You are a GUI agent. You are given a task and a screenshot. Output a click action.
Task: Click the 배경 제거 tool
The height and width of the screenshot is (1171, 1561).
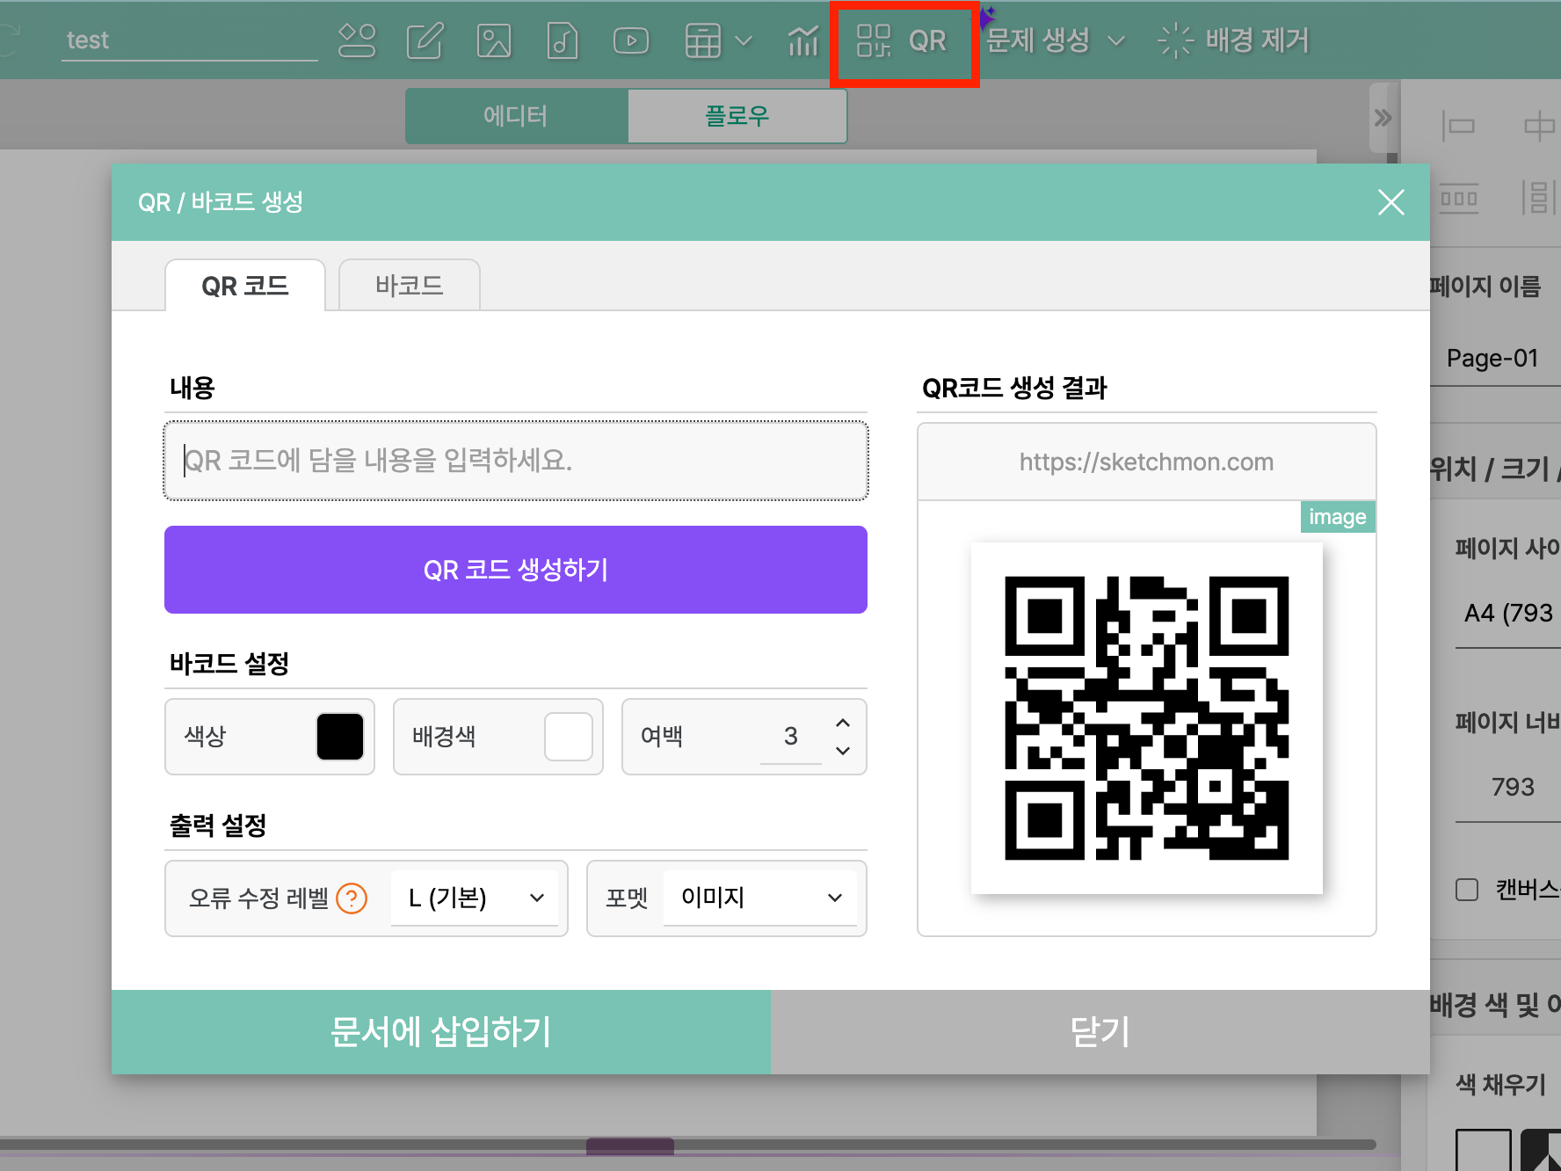click(x=1233, y=40)
